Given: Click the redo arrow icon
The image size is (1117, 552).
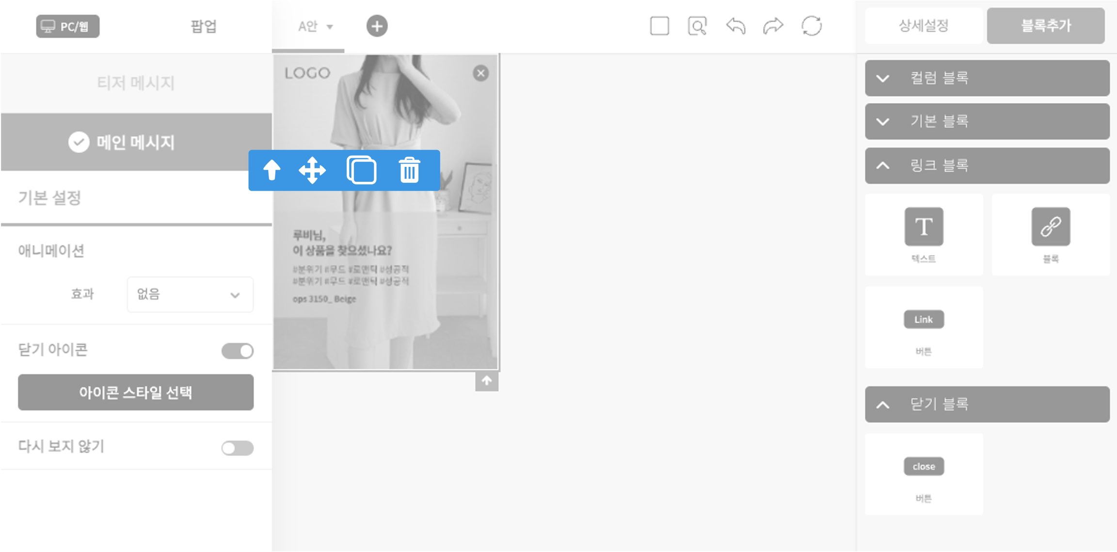Looking at the screenshot, I should click(773, 26).
